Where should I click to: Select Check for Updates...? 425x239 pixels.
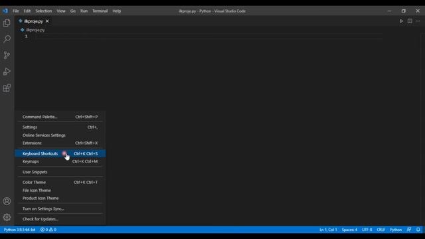click(60, 219)
